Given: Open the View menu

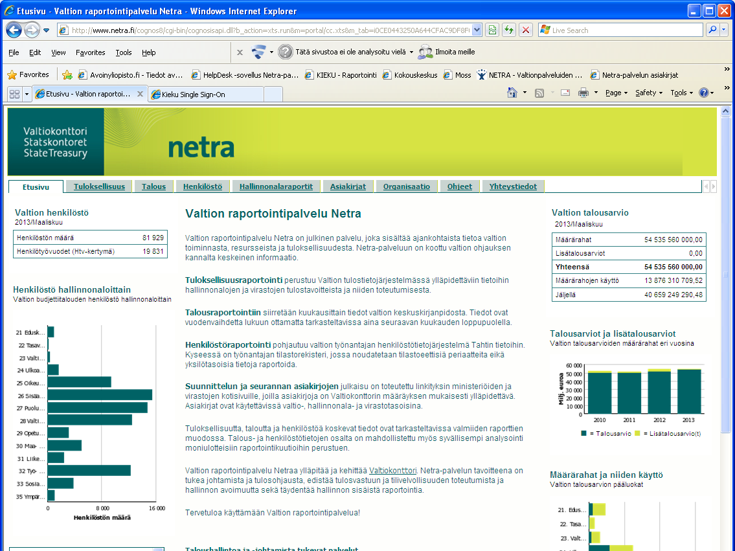Looking at the screenshot, I should tap(58, 52).
